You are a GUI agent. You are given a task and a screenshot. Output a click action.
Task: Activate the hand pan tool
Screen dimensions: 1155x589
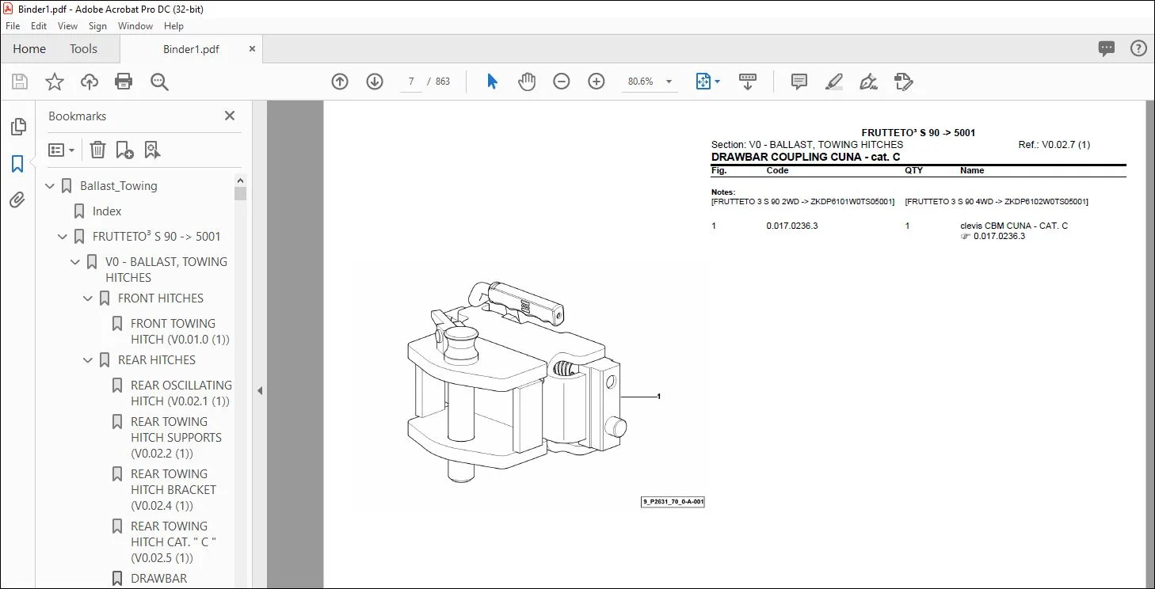[x=527, y=82]
